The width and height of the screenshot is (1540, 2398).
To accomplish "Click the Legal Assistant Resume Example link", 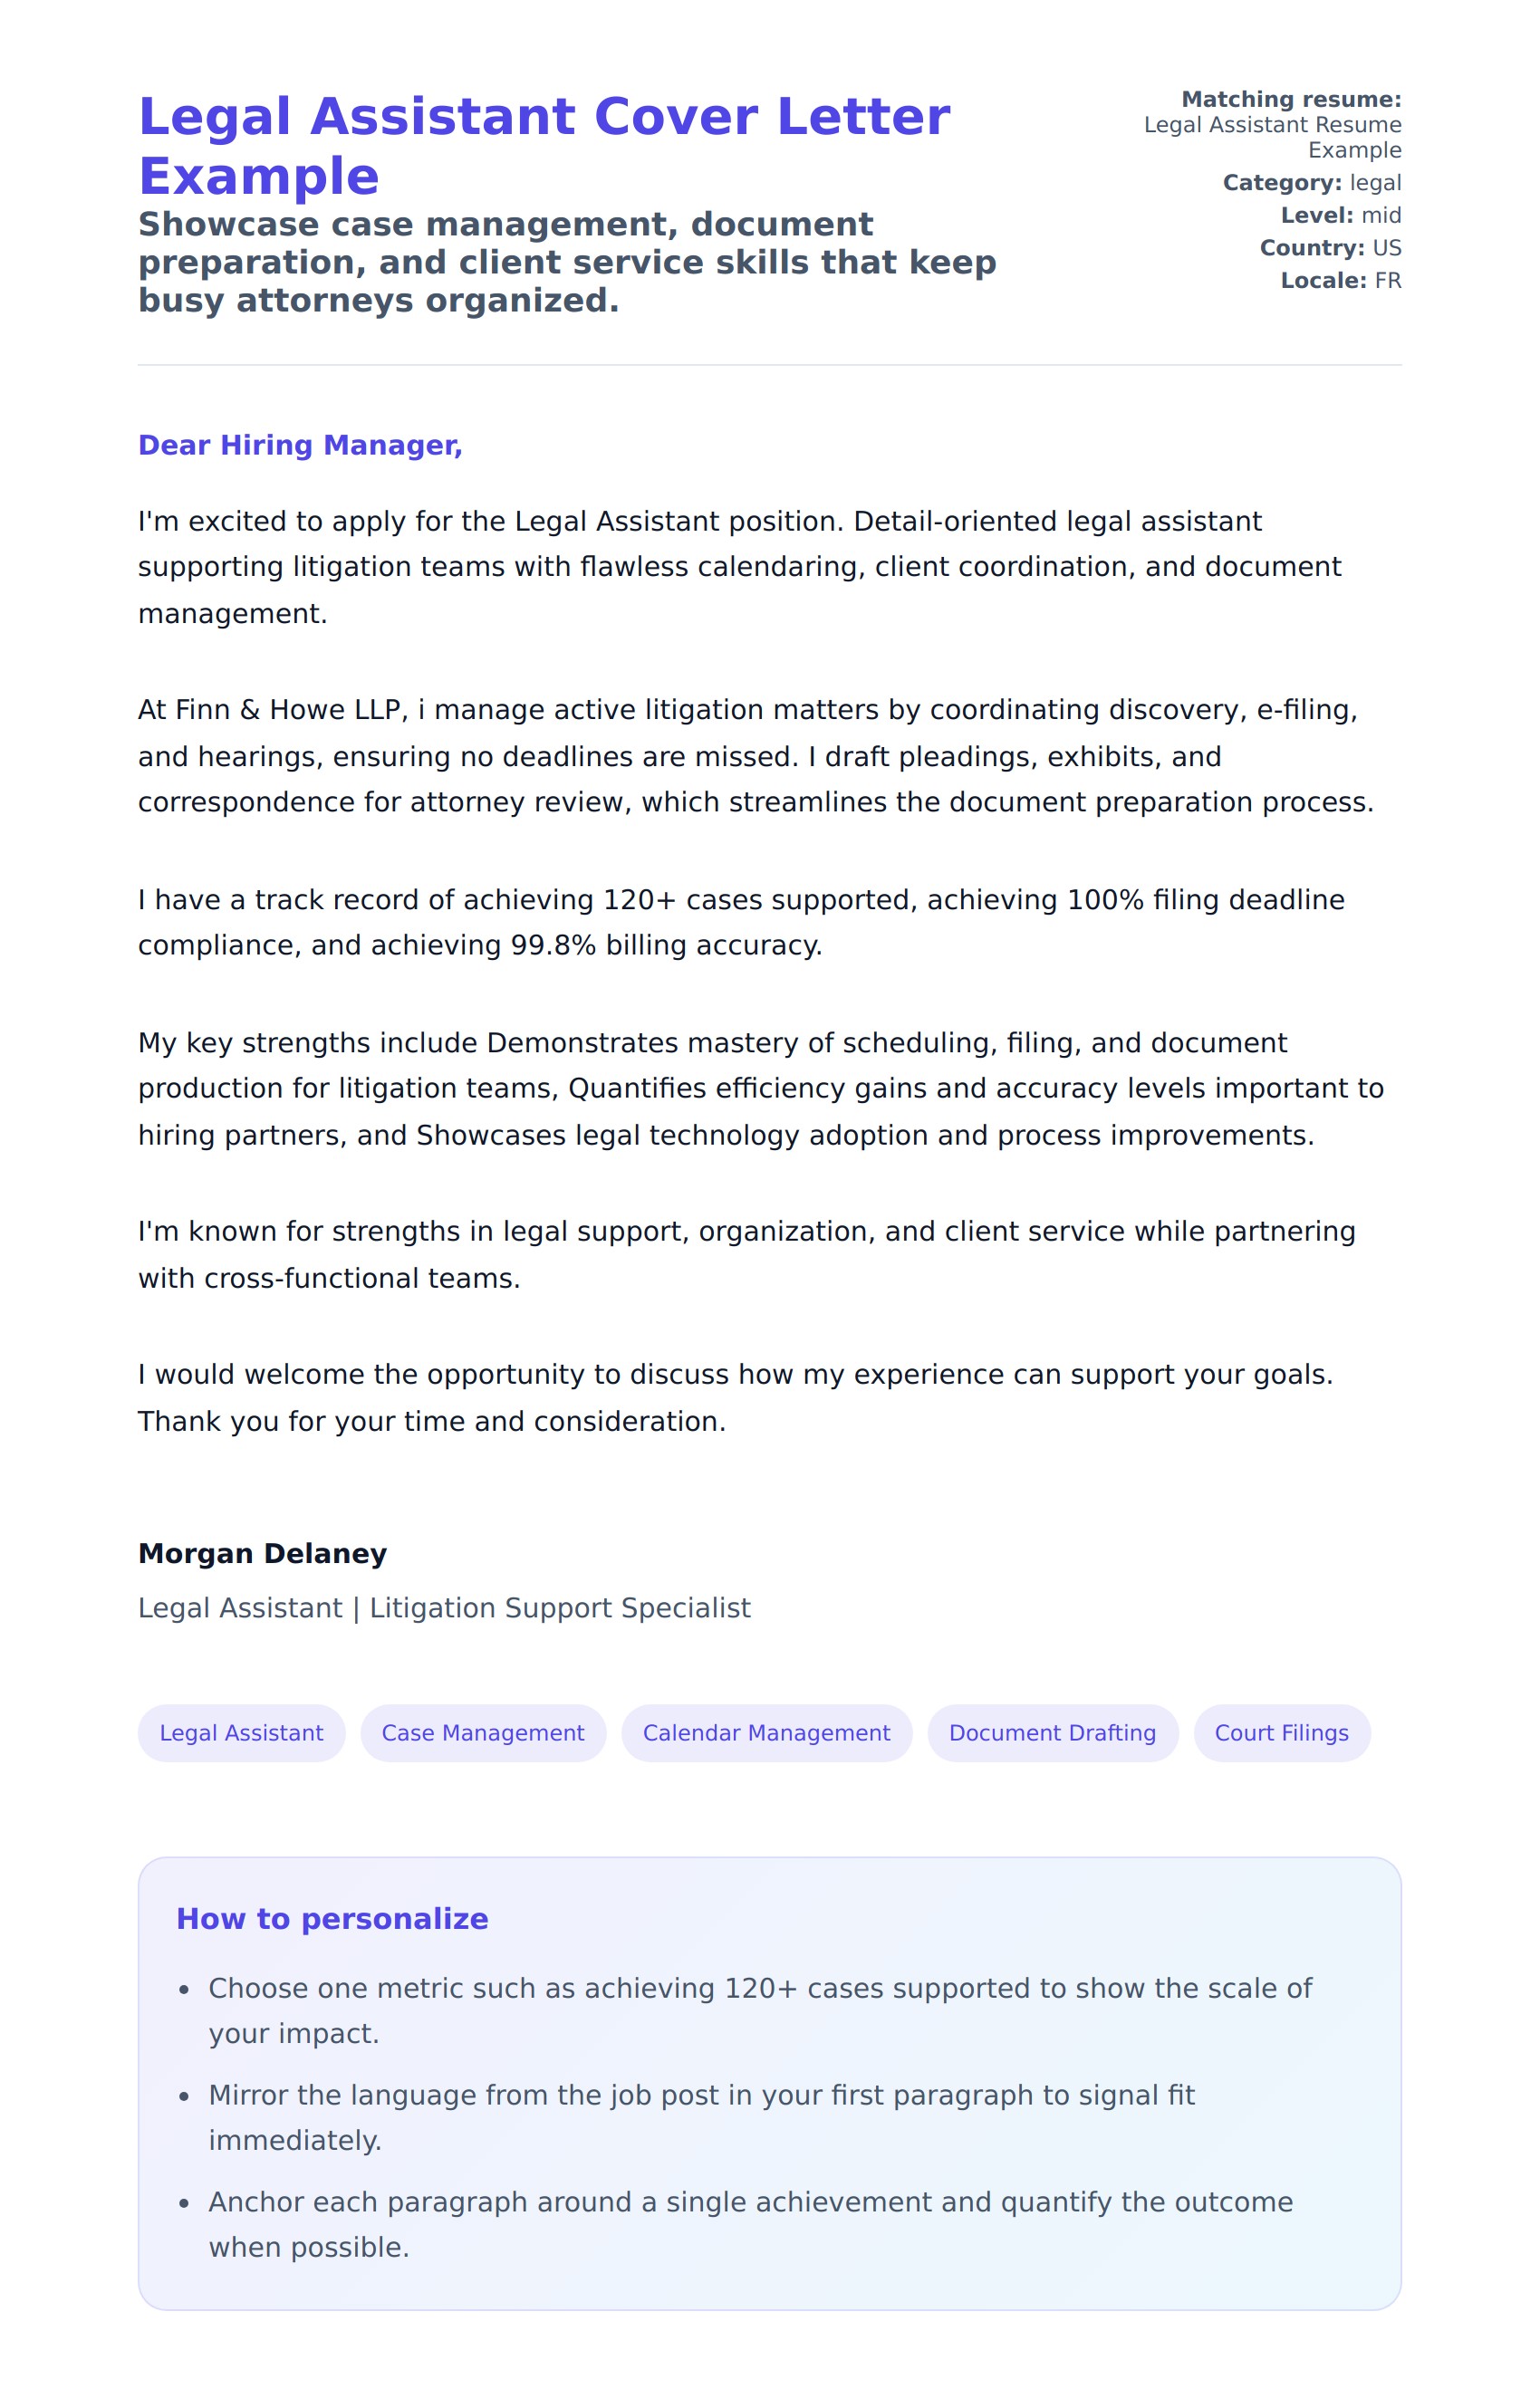I will pos(1272,137).
